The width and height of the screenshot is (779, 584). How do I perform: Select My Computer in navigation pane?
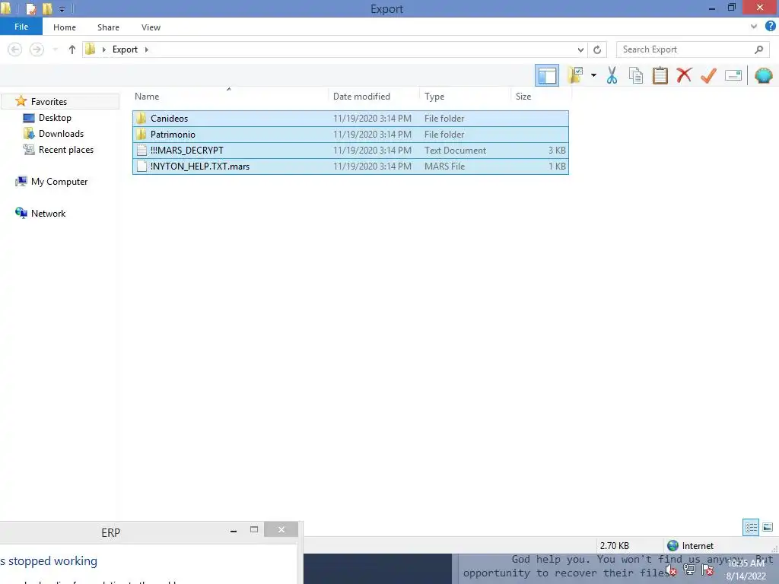(x=59, y=181)
